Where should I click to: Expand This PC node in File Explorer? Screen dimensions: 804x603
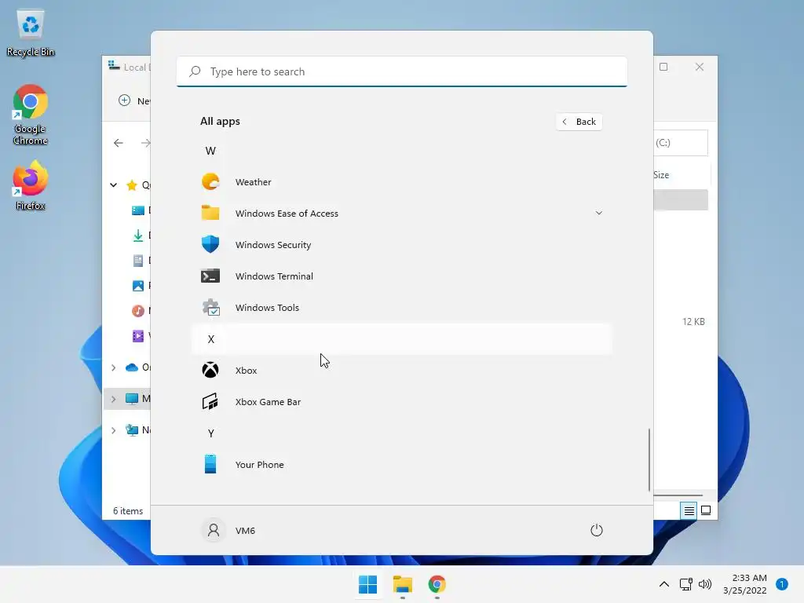click(113, 398)
